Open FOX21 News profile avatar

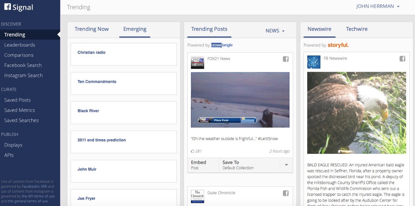197,62
